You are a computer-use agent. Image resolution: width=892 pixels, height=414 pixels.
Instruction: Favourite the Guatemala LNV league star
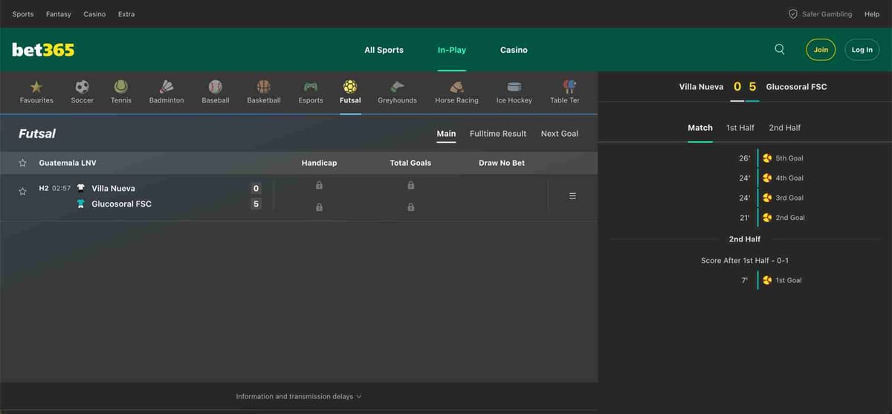coord(22,163)
